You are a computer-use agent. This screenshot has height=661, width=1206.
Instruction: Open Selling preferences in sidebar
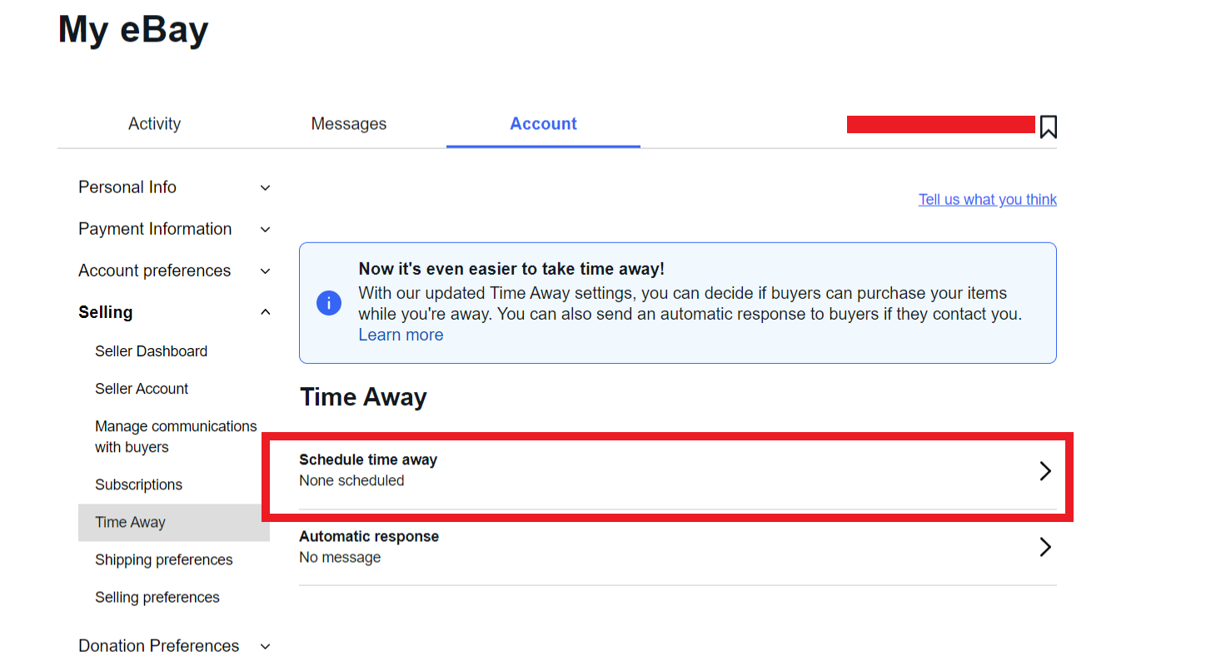[157, 597]
